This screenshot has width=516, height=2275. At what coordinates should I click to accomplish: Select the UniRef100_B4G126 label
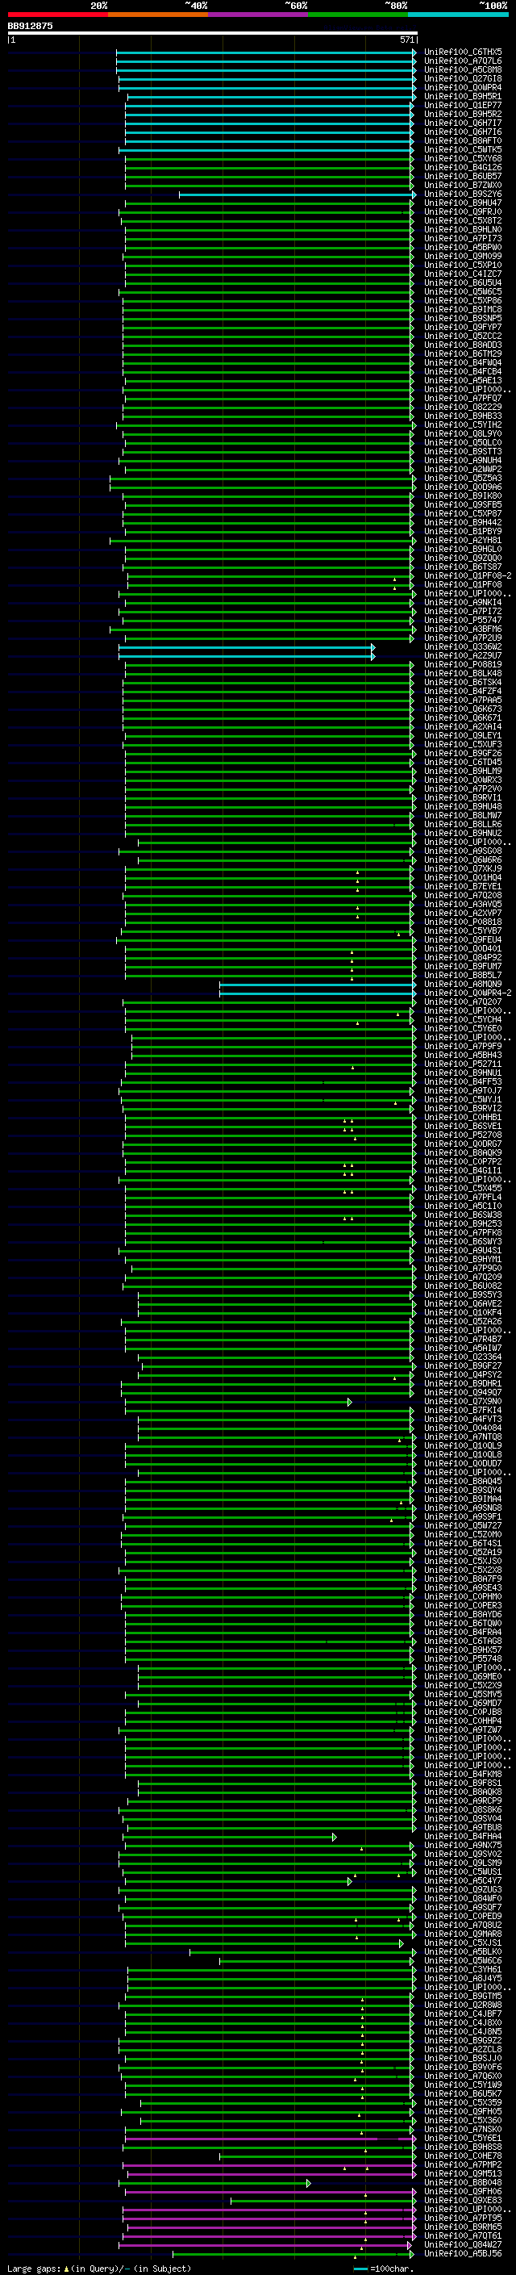coord(463,168)
